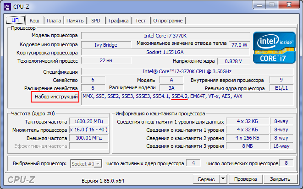Click the Проверка button
The height and width of the screenshot is (189, 303).
coord(245,179)
